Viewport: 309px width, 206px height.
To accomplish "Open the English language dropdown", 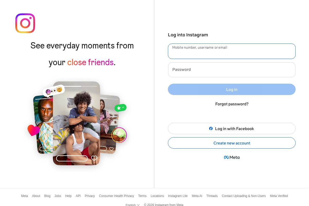I will pyautogui.click(x=133, y=205).
